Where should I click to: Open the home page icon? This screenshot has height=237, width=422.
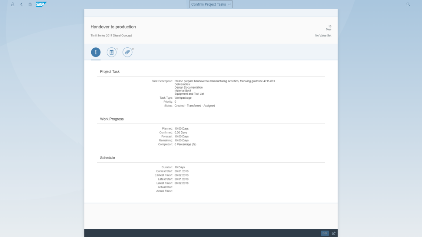[x=30, y=4]
